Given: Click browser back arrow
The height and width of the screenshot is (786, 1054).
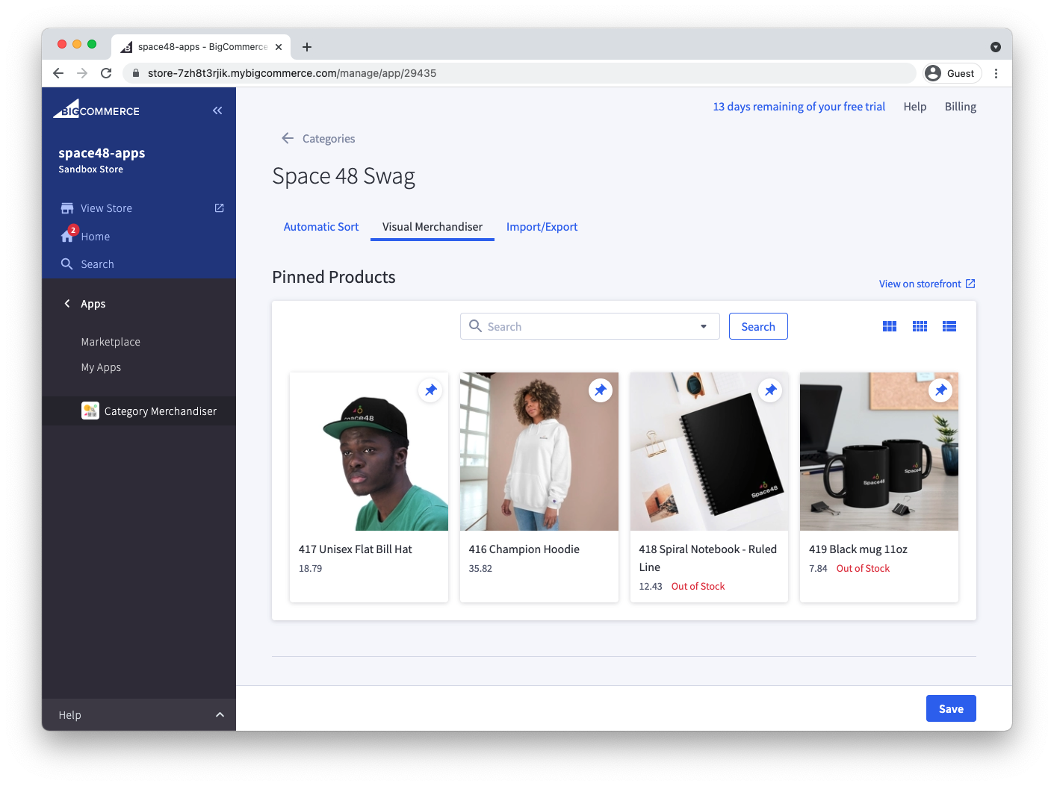Looking at the screenshot, I should pyautogui.click(x=58, y=73).
